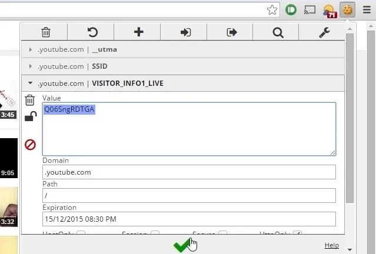Click the EditThisCookie cookie extension icon
This screenshot has width=376, height=254.
coord(348,10)
